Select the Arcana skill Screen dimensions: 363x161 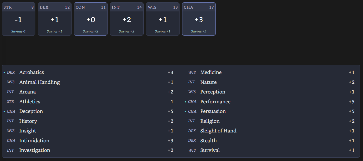point(28,92)
